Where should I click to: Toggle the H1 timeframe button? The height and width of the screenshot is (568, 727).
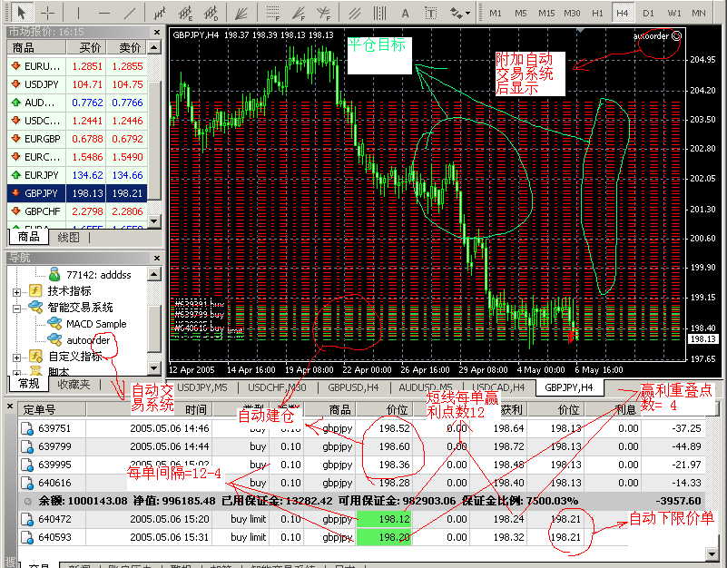[x=597, y=13]
